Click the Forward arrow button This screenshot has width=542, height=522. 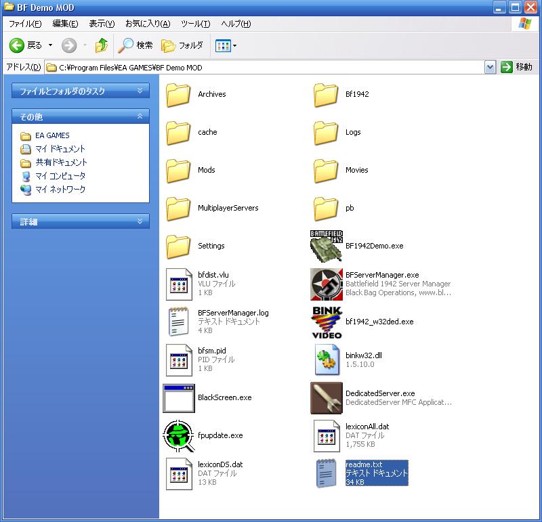coord(69,45)
